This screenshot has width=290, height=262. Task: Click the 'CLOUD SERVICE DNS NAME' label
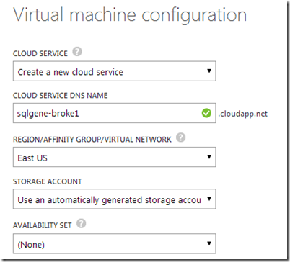[x=61, y=96]
